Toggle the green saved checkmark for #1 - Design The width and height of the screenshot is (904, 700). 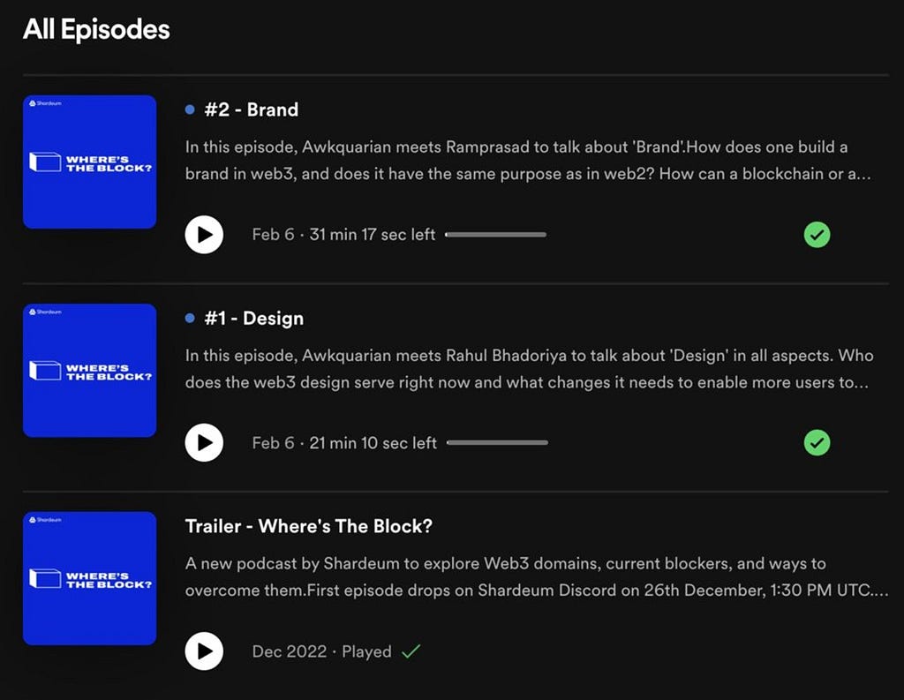[x=817, y=443]
